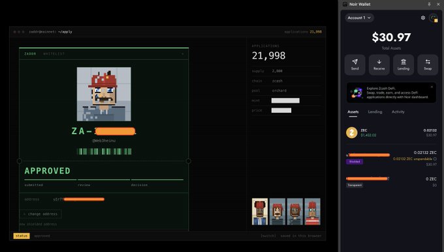Screen dimensions: 444x252
Task: Click the terminal window traffic-light dots
Action: [x=19, y=32]
